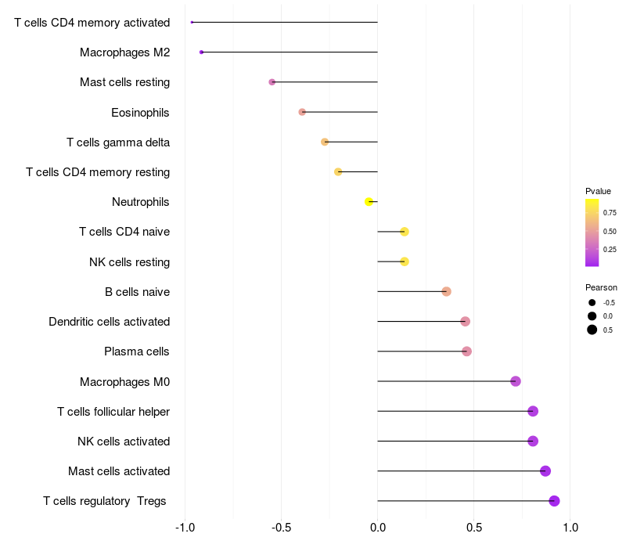Select the Pvalue legend title
Image resolution: width=626 pixels, height=548 pixels.
(598, 191)
